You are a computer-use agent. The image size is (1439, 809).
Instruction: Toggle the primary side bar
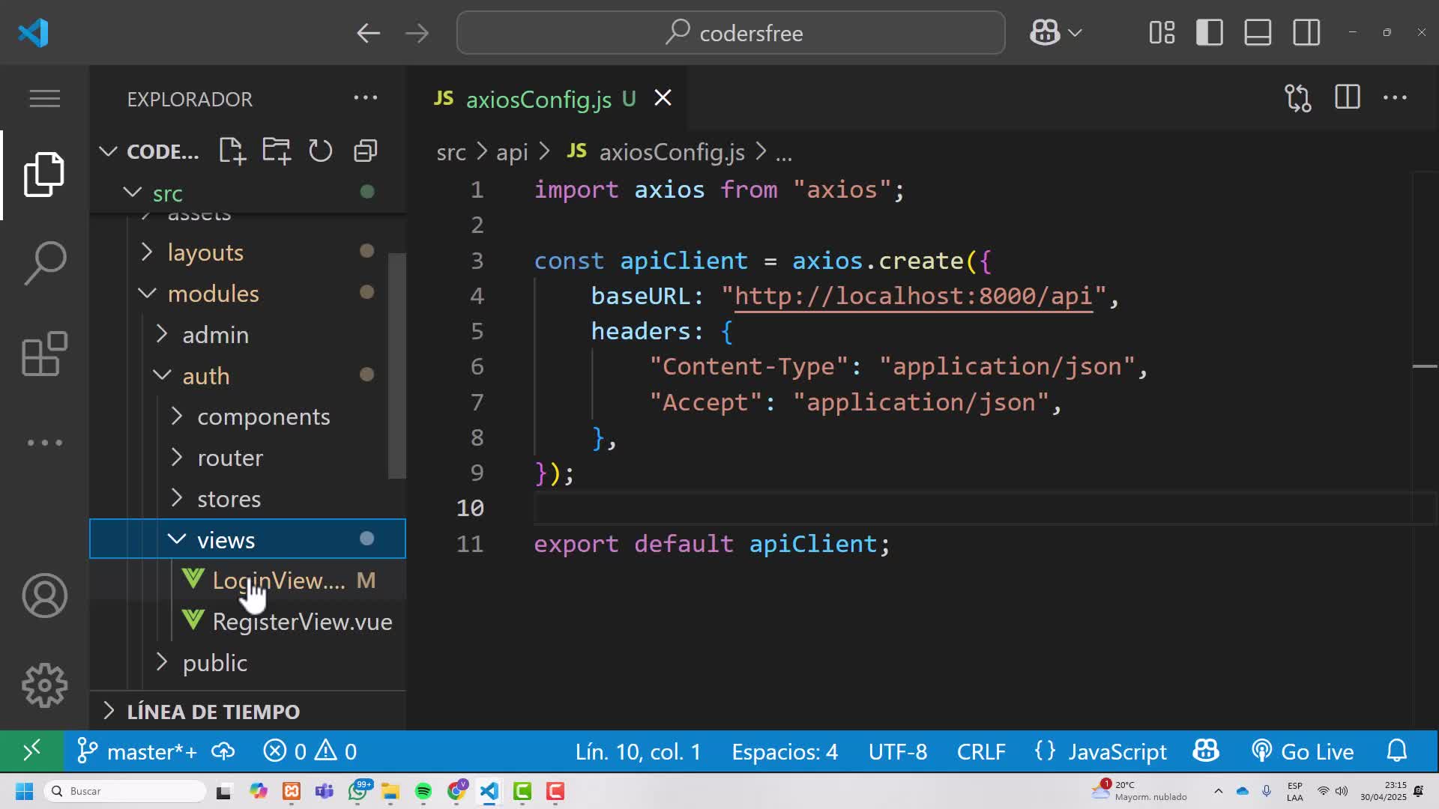(1210, 33)
